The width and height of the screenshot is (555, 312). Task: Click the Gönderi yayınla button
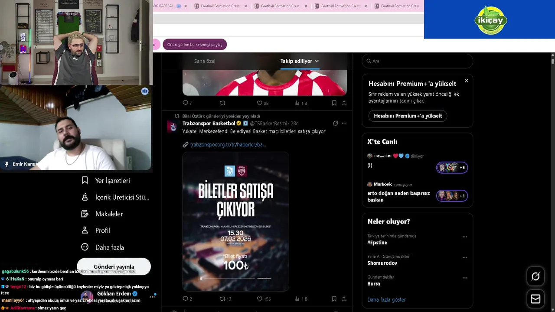(x=114, y=266)
